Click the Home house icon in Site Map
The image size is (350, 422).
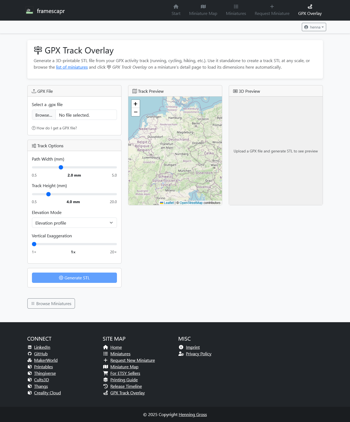106,347
